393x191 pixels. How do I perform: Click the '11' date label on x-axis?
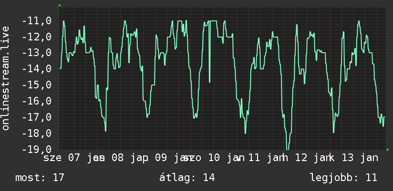pyautogui.click(x=254, y=158)
